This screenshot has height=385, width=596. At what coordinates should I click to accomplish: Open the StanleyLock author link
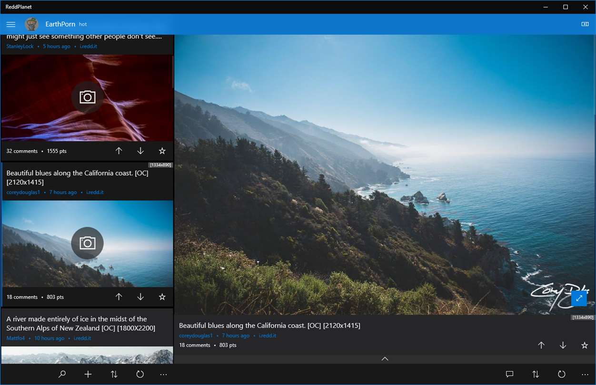coord(20,46)
